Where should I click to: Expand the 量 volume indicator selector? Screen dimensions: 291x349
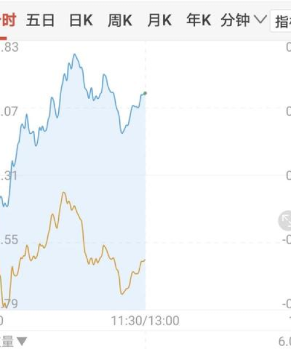pyautogui.click(x=13, y=341)
